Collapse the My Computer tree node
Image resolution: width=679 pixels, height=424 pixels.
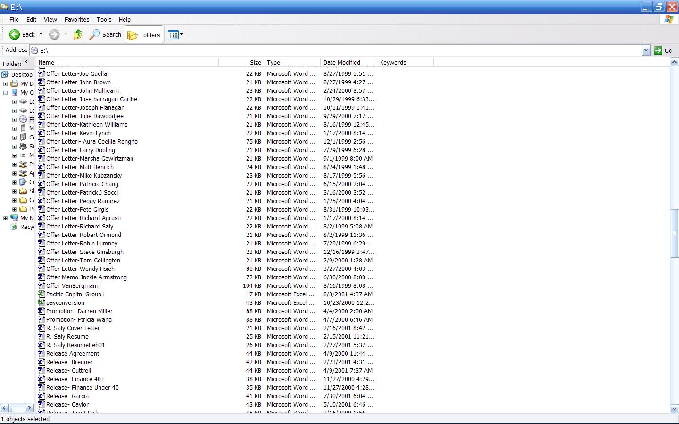(5, 93)
